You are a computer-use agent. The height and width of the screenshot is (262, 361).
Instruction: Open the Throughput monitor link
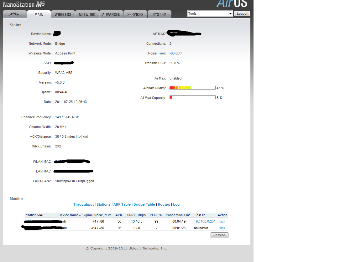pos(84,204)
